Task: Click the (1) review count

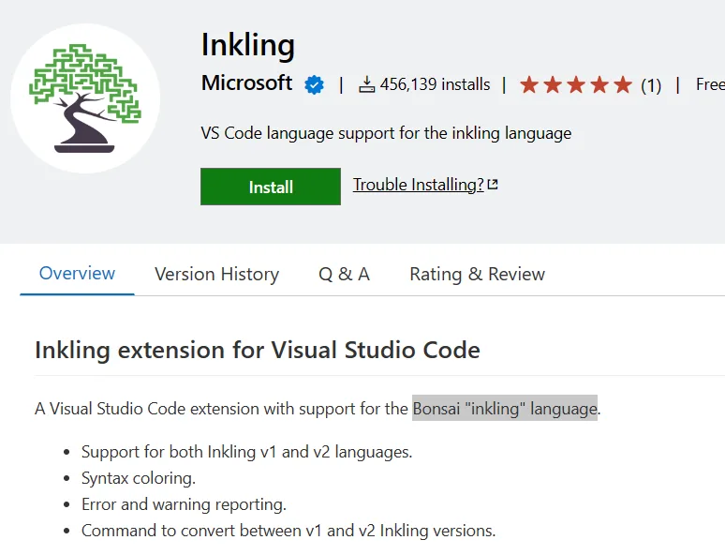Action: click(651, 85)
